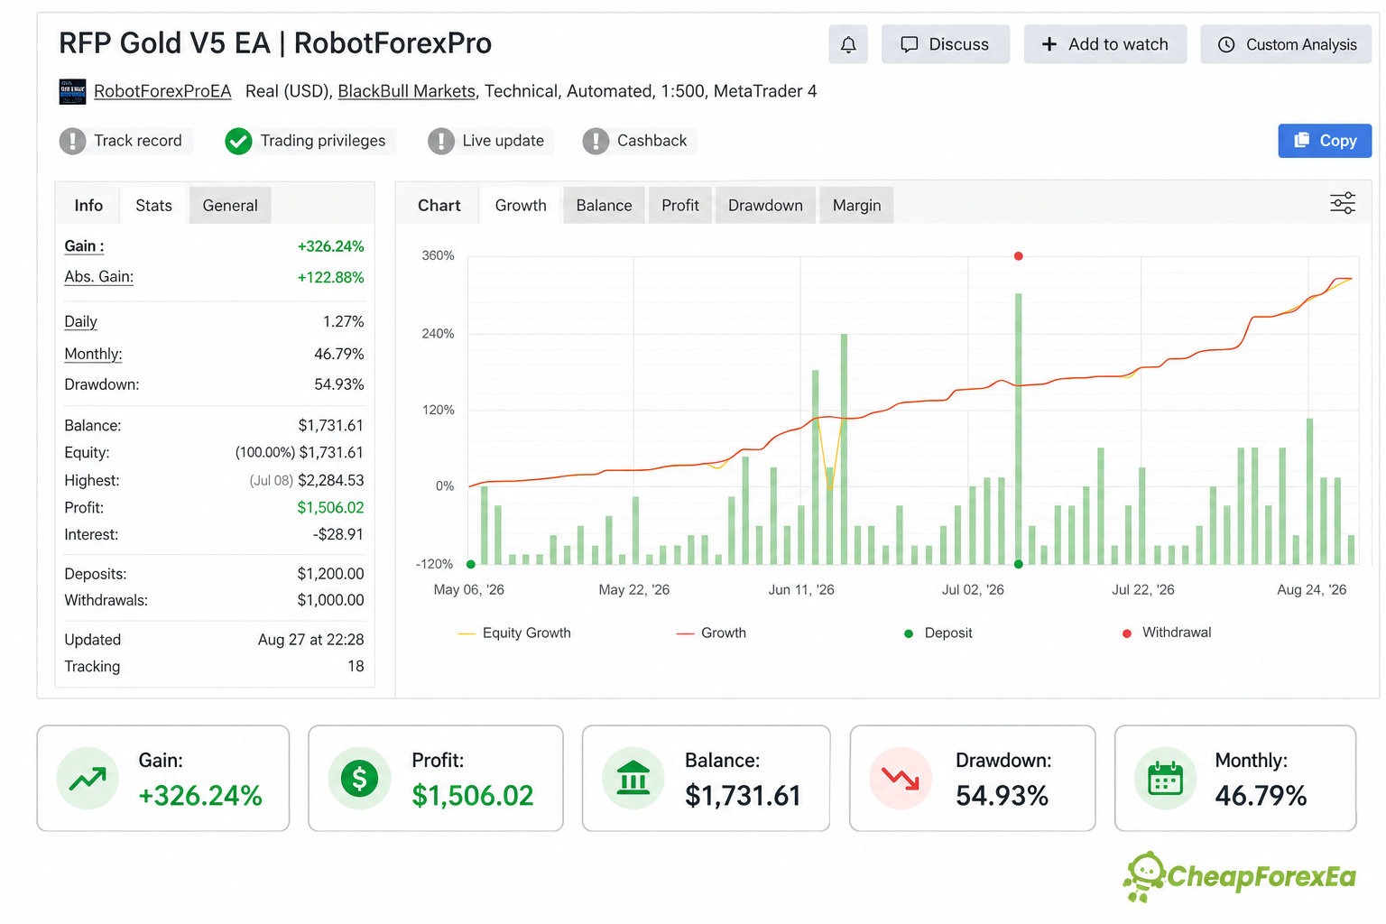Image resolution: width=1386 pixels, height=924 pixels.
Task: Click the notification bell icon
Action: click(848, 44)
